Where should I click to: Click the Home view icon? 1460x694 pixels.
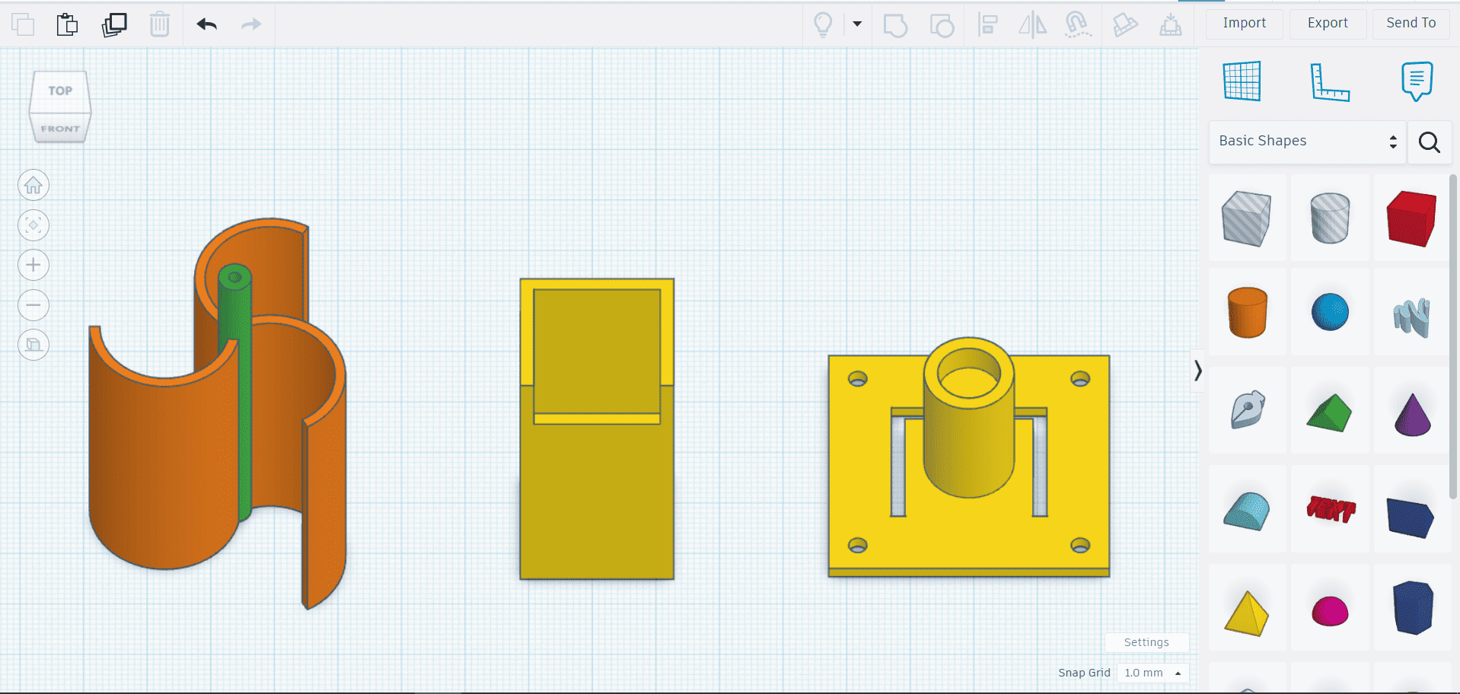tap(33, 185)
